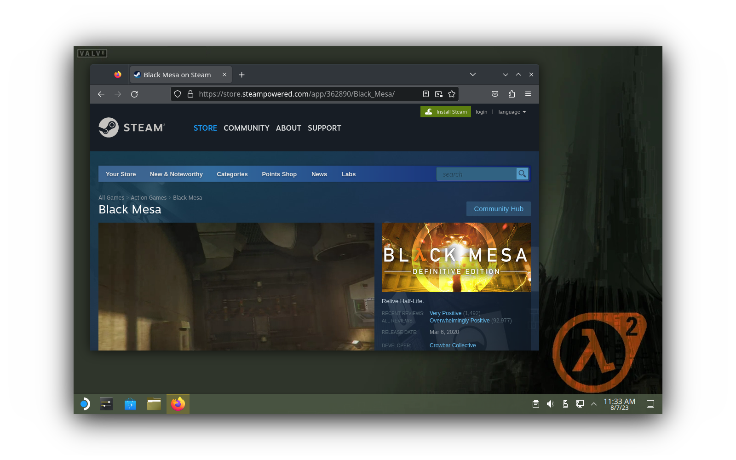The width and height of the screenshot is (736, 460).
Task: Toggle reader view icon in address bar
Action: coord(426,94)
